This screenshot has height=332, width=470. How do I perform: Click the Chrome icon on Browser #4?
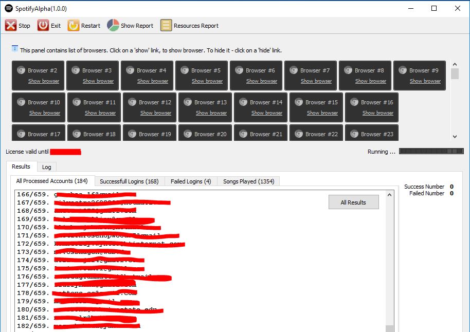pyautogui.click(x=130, y=70)
